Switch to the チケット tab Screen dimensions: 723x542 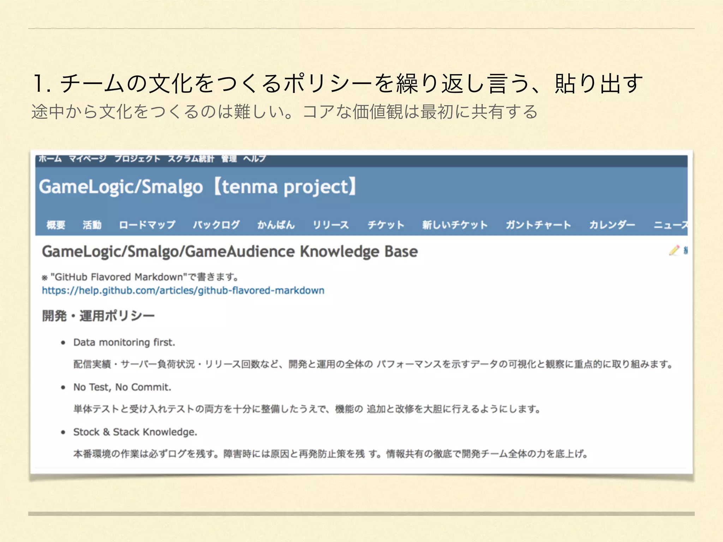[386, 225]
